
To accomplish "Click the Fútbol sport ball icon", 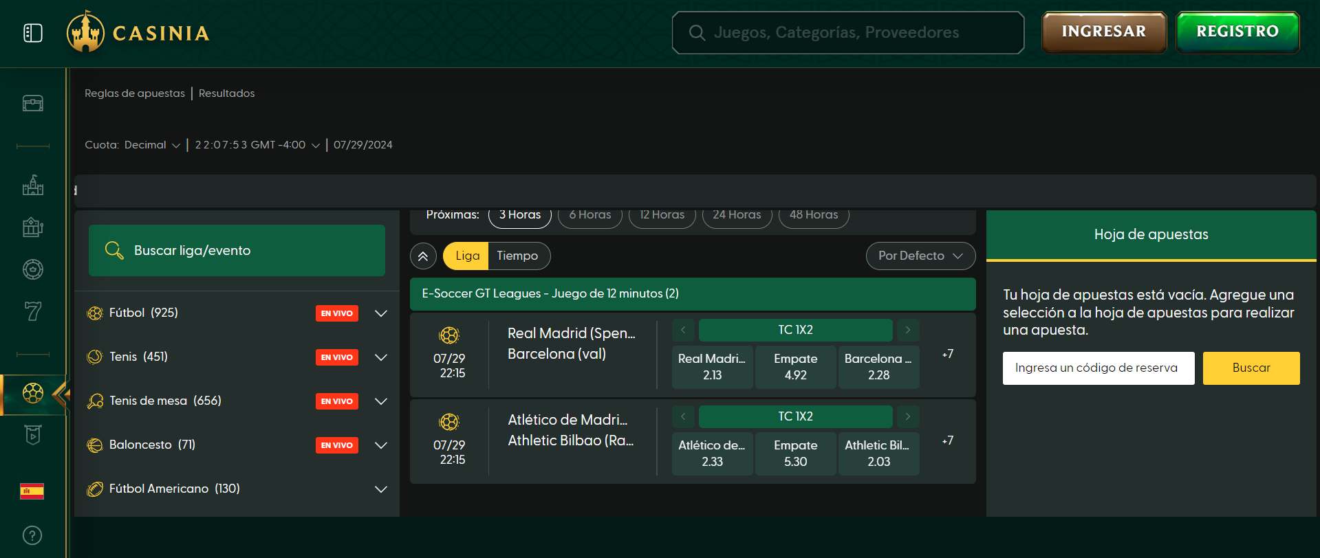I will click(95, 313).
